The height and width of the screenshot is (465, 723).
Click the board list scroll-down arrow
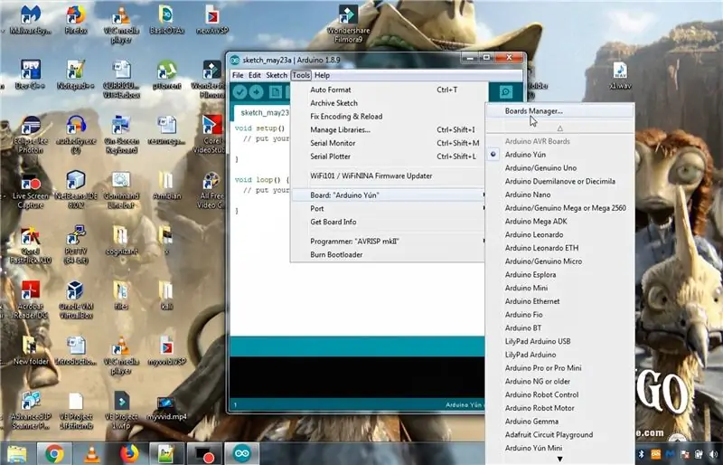(559, 459)
